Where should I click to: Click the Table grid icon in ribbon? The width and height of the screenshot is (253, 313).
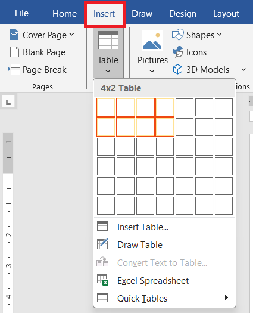(108, 41)
